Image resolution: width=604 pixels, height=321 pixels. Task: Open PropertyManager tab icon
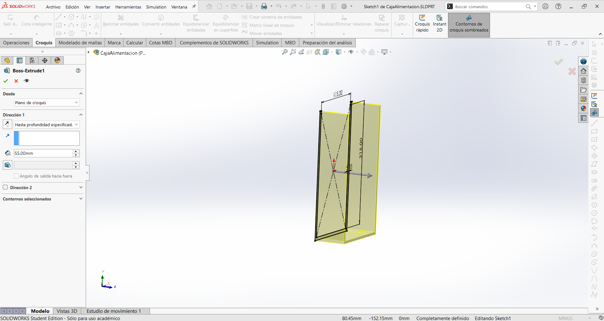[20, 60]
